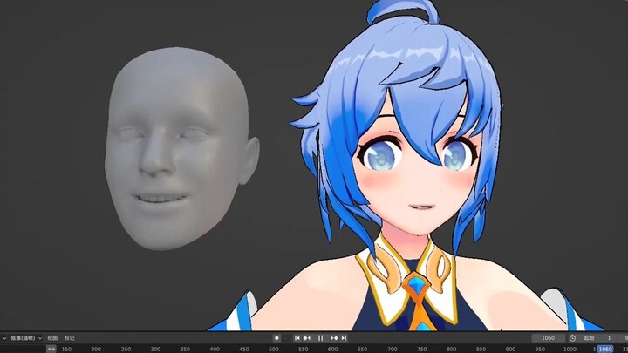Pause the animation playback

click(x=320, y=338)
